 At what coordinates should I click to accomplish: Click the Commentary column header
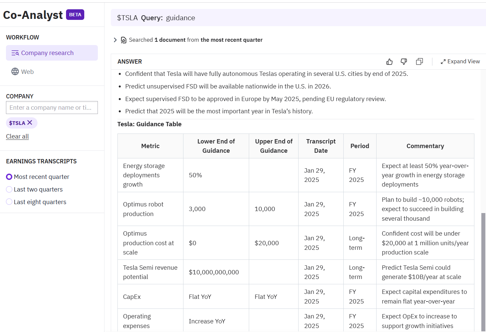click(x=425, y=146)
